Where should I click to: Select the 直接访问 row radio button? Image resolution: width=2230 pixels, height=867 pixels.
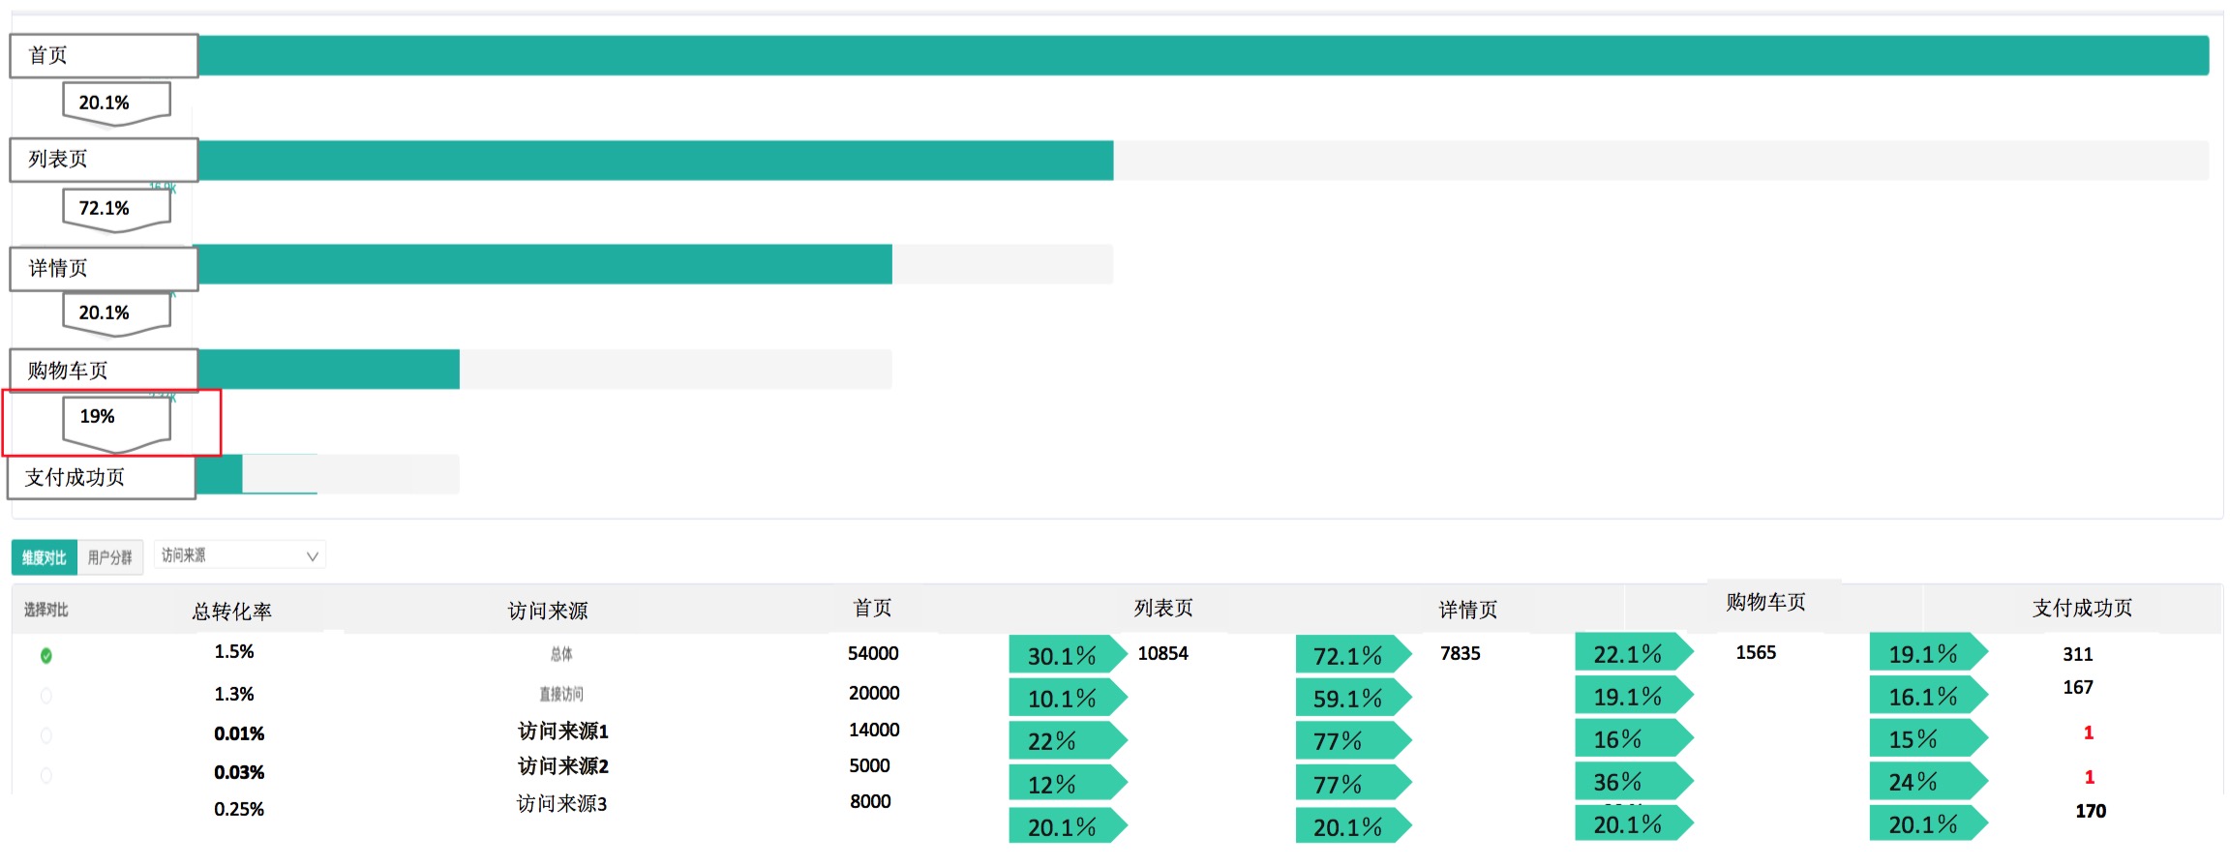45,696
